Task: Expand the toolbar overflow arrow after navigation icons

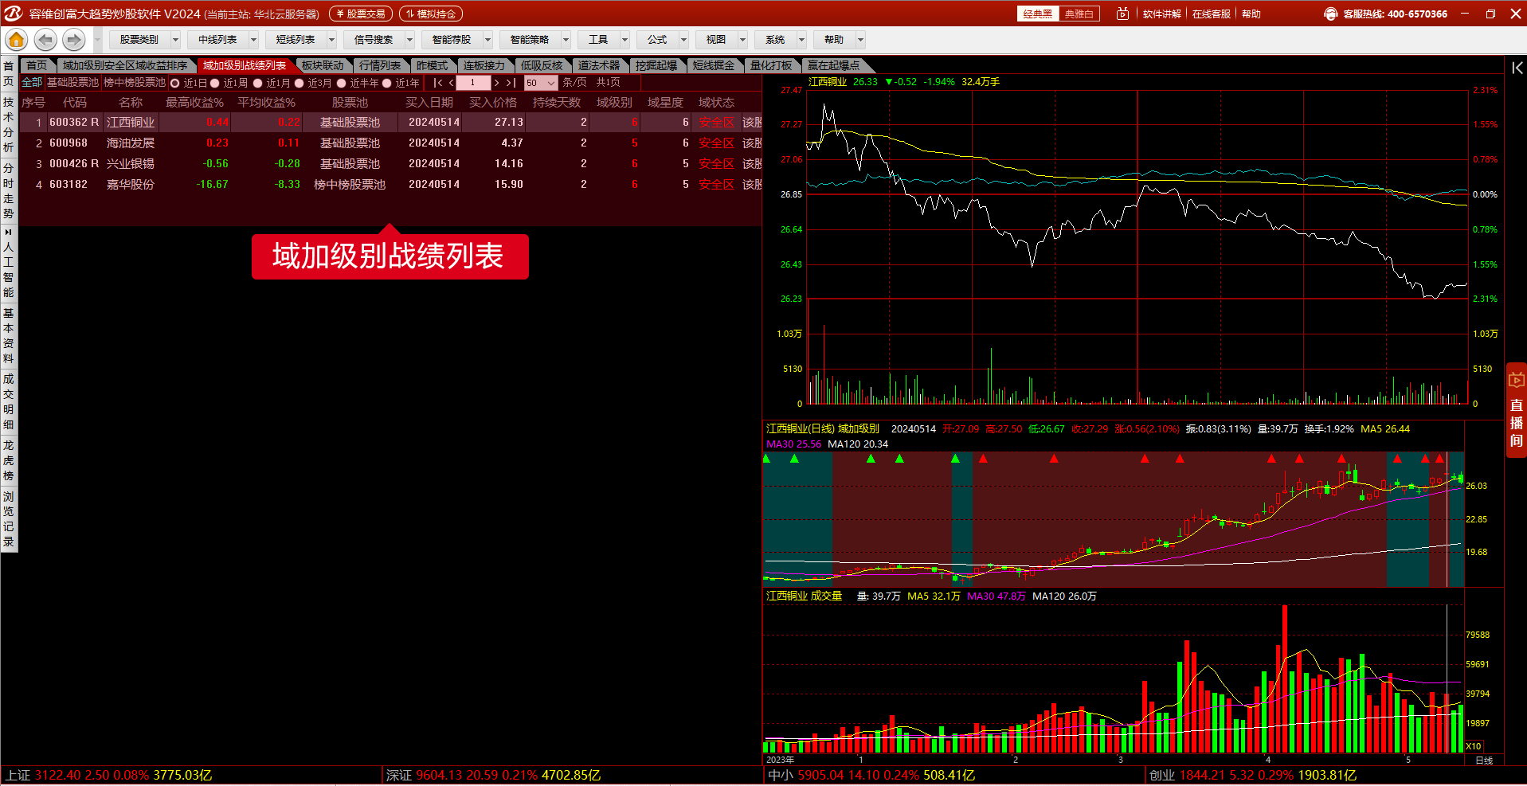Action: pyautogui.click(x=98, y=39)
